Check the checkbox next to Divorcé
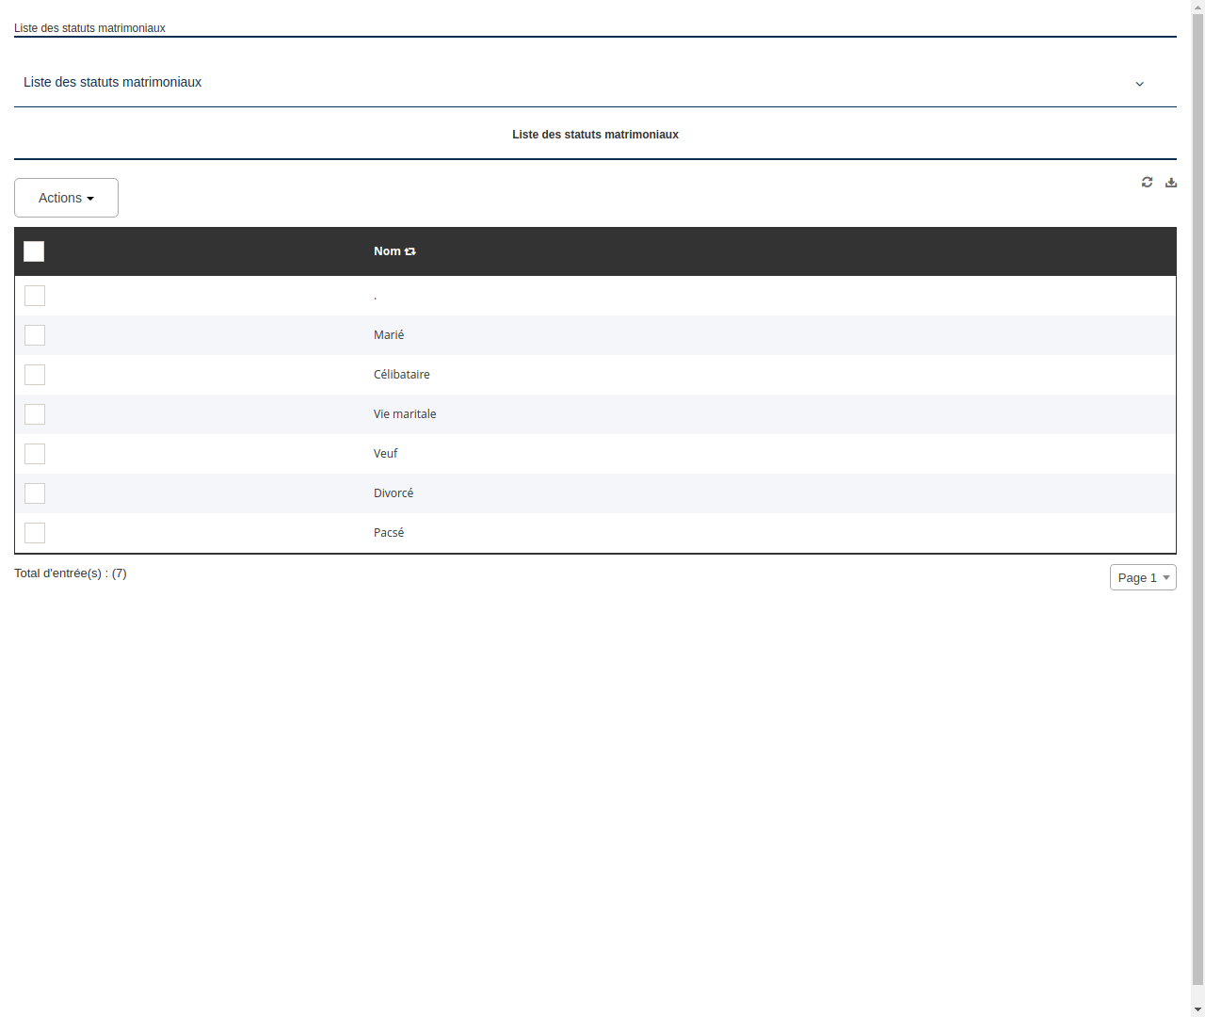This screenshot has height=1017, width=1205. point(35,492)
